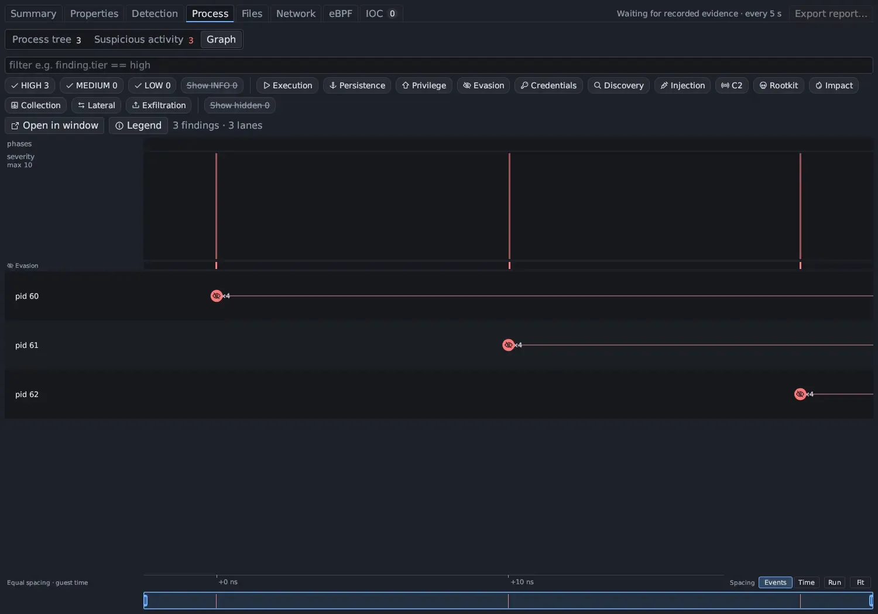Toggle the HIGH 3 severity filter

coord(30,85)
